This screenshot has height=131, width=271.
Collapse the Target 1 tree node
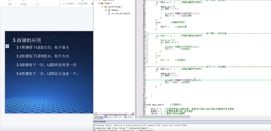99,3
